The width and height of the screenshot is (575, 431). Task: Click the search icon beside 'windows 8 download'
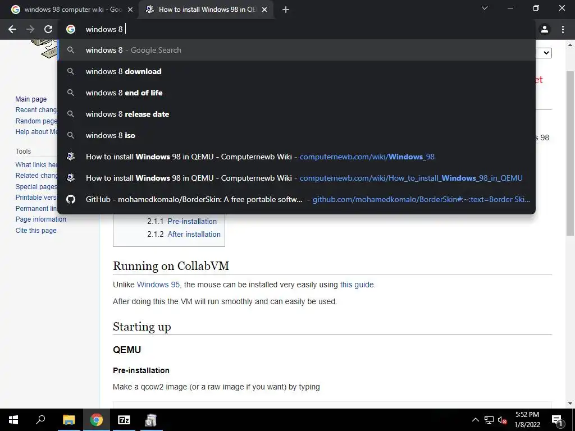(x=70, y=71)
